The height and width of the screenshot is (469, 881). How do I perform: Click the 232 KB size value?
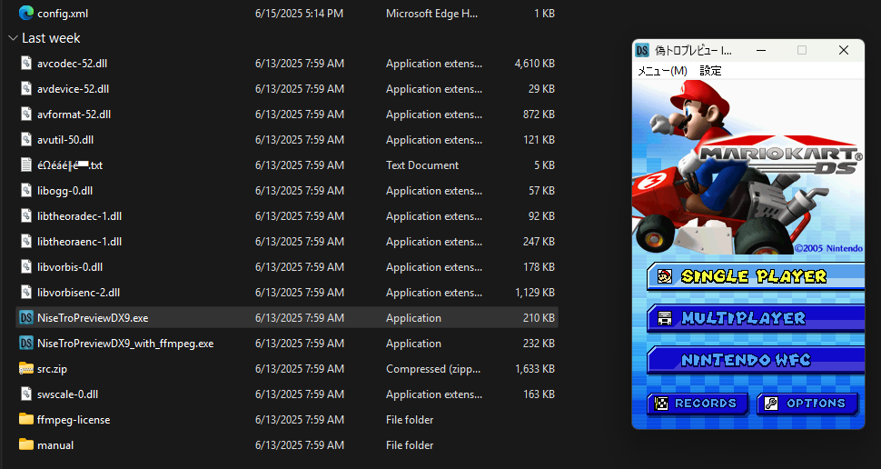coord(539,343)
